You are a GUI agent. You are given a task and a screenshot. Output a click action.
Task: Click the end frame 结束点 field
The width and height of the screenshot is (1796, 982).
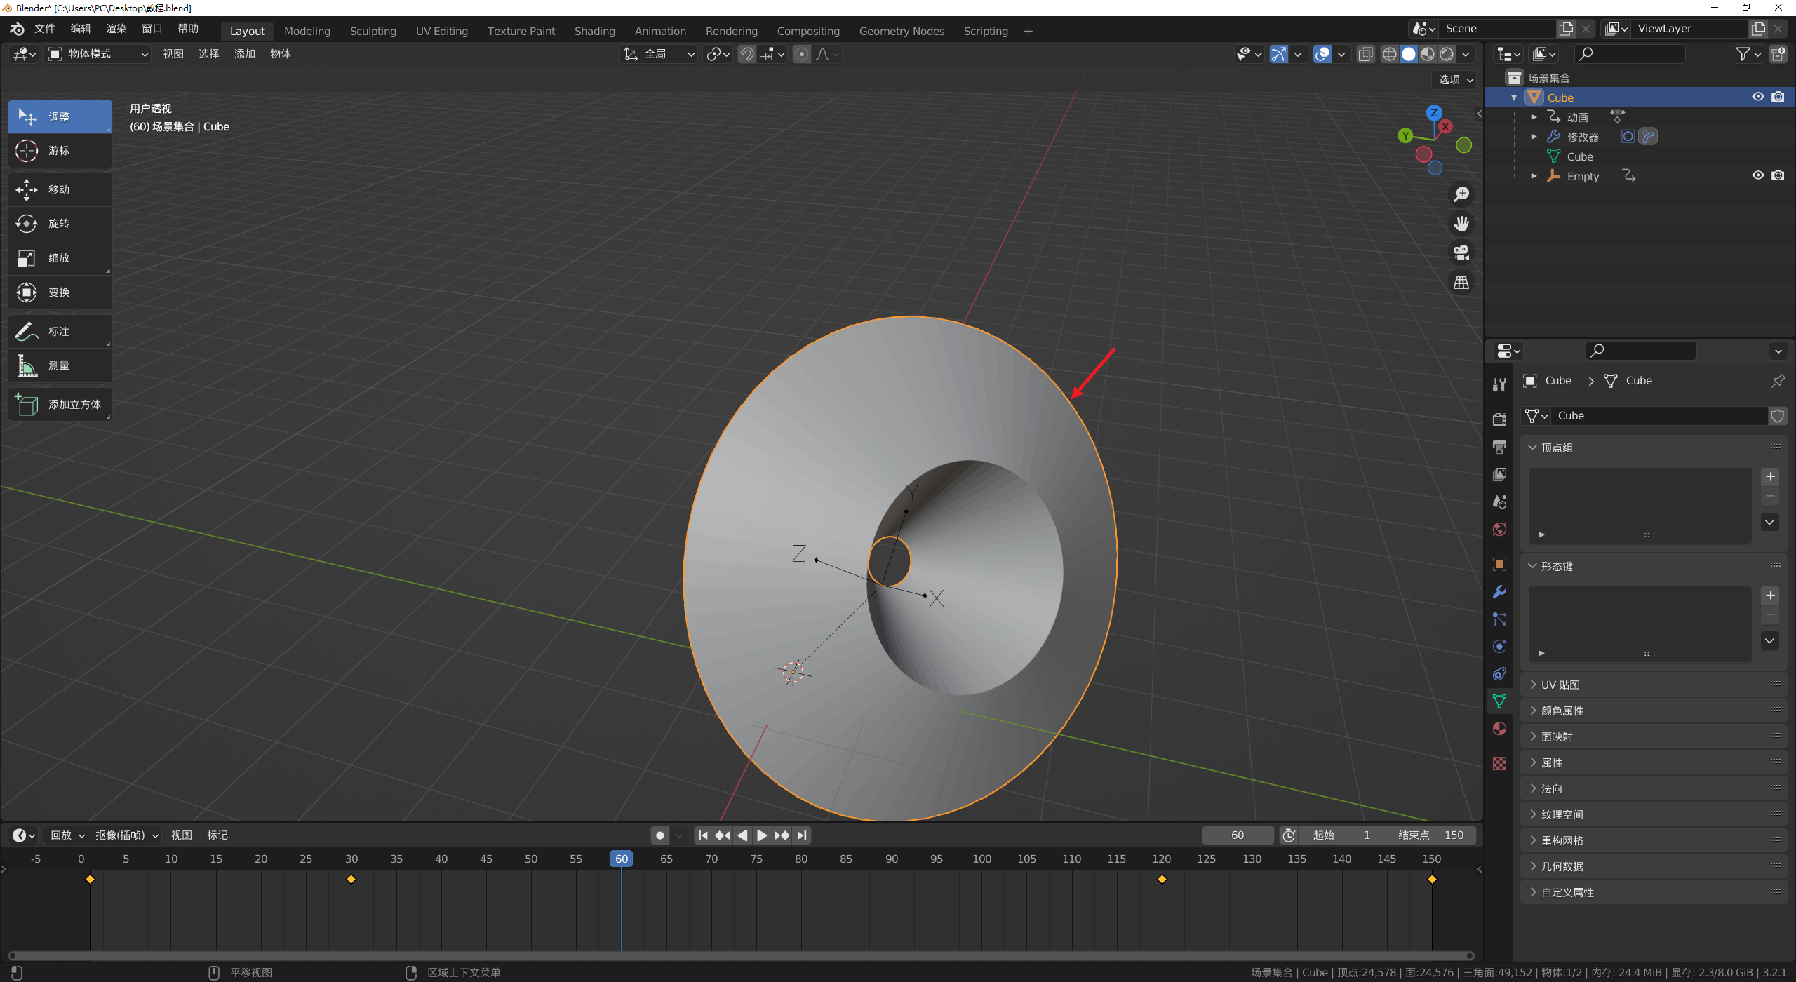click(1430, 835)
